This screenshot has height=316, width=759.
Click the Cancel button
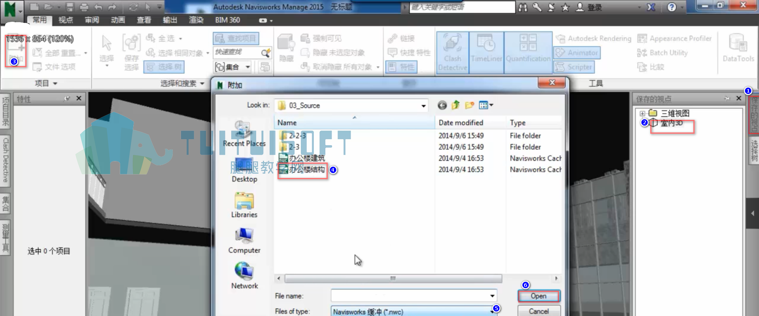[x=538, y=311]
